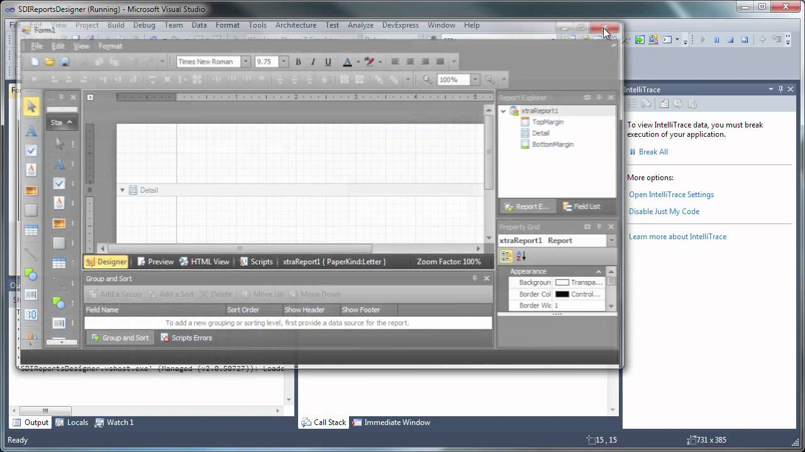
Task: Toggle Underline formatting
Action: point(328,62)
